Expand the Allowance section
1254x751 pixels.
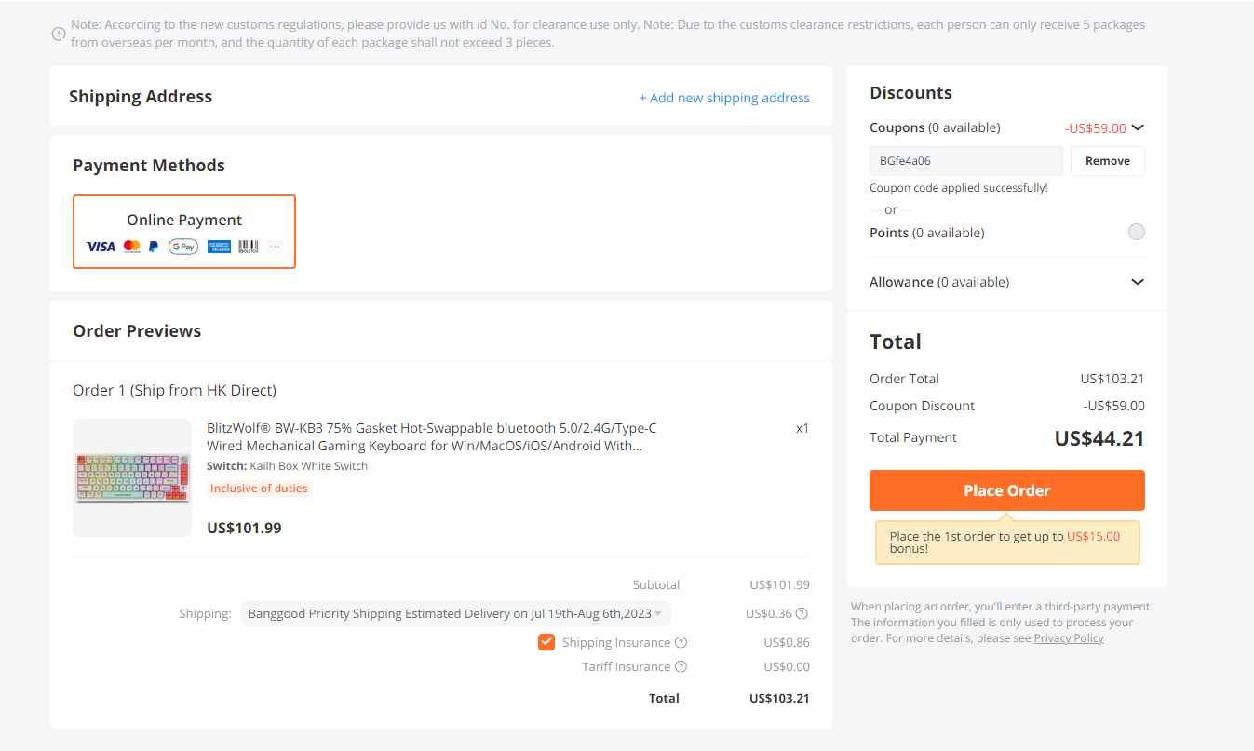point(1137,282)
